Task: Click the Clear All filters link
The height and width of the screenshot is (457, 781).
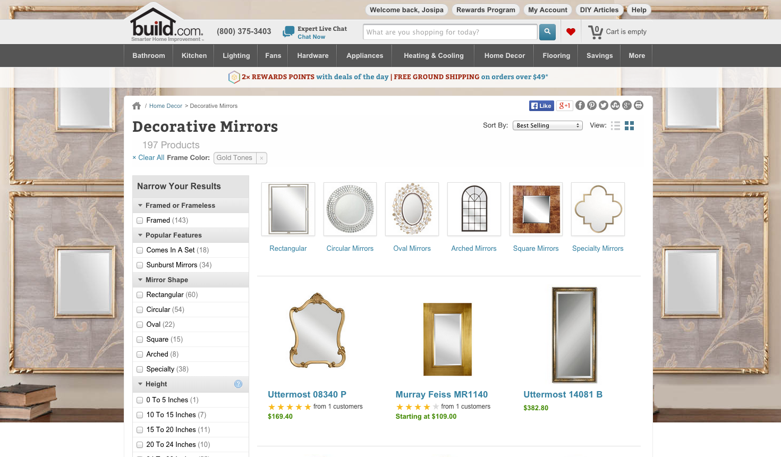Action: pyautogui.click(x=148, y=158)
